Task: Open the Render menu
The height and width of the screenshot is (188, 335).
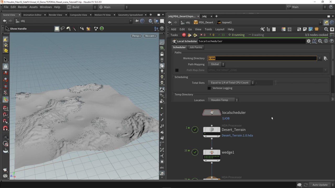Action: point(23,7)
